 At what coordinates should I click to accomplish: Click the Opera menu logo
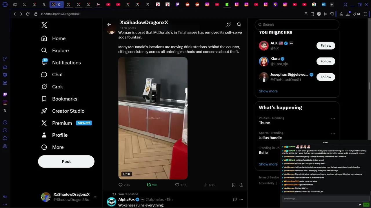5,5
